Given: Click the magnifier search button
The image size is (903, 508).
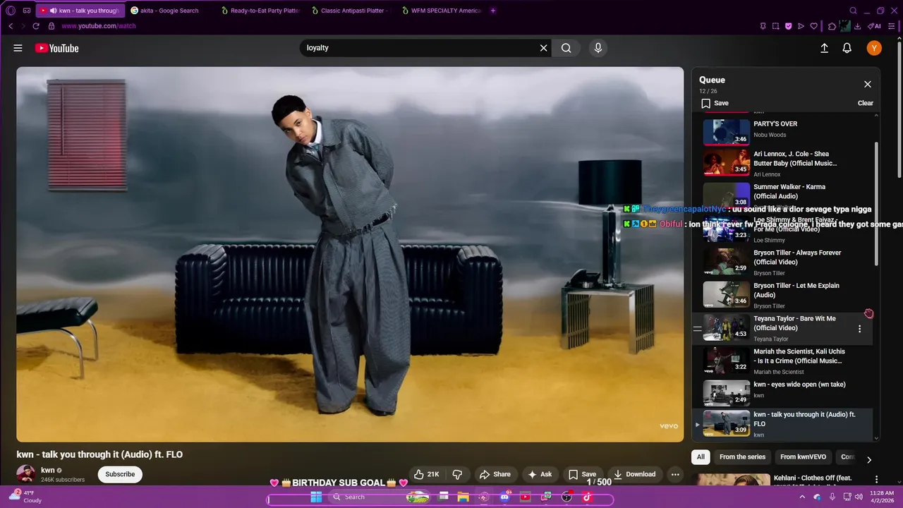Looking at the screenshot, I should pos(566,48).
